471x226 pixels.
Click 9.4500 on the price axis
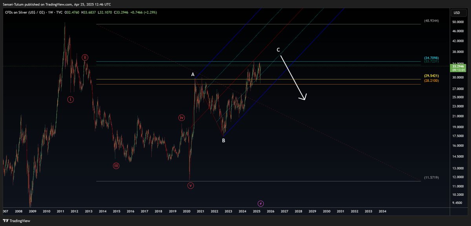(x=458, y=204)
